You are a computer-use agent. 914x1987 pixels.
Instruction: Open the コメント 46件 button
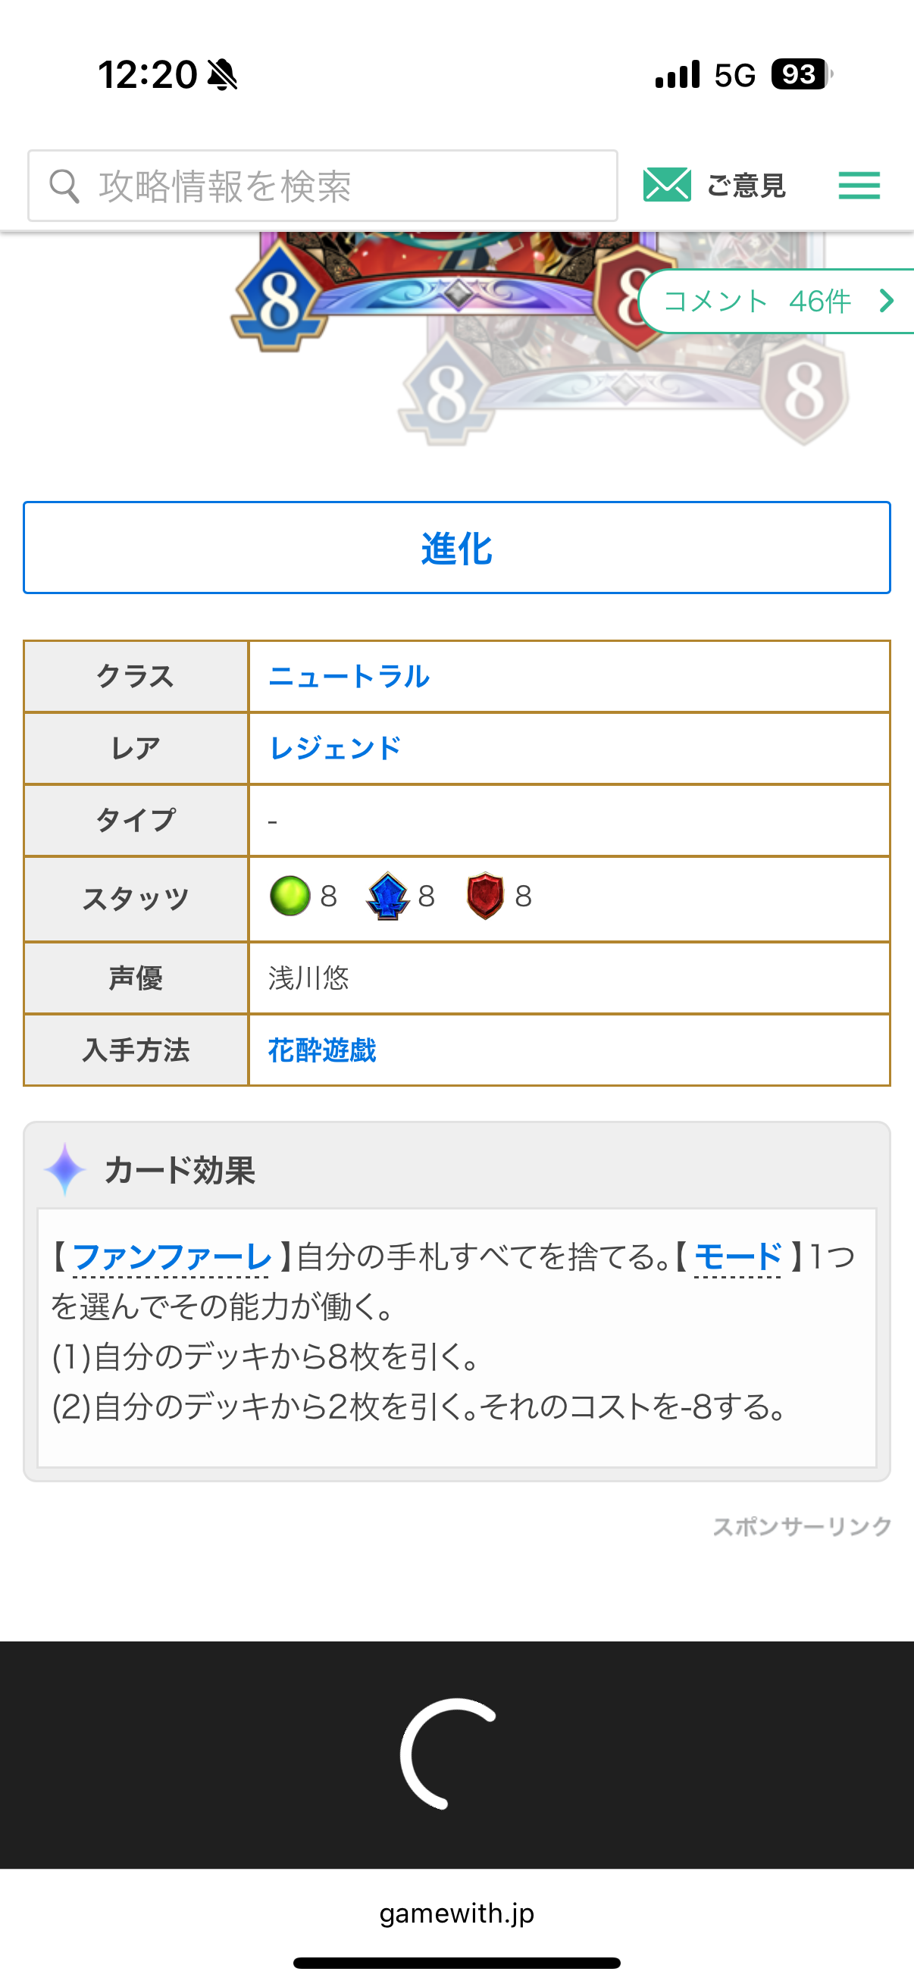[x=759, y=301]
